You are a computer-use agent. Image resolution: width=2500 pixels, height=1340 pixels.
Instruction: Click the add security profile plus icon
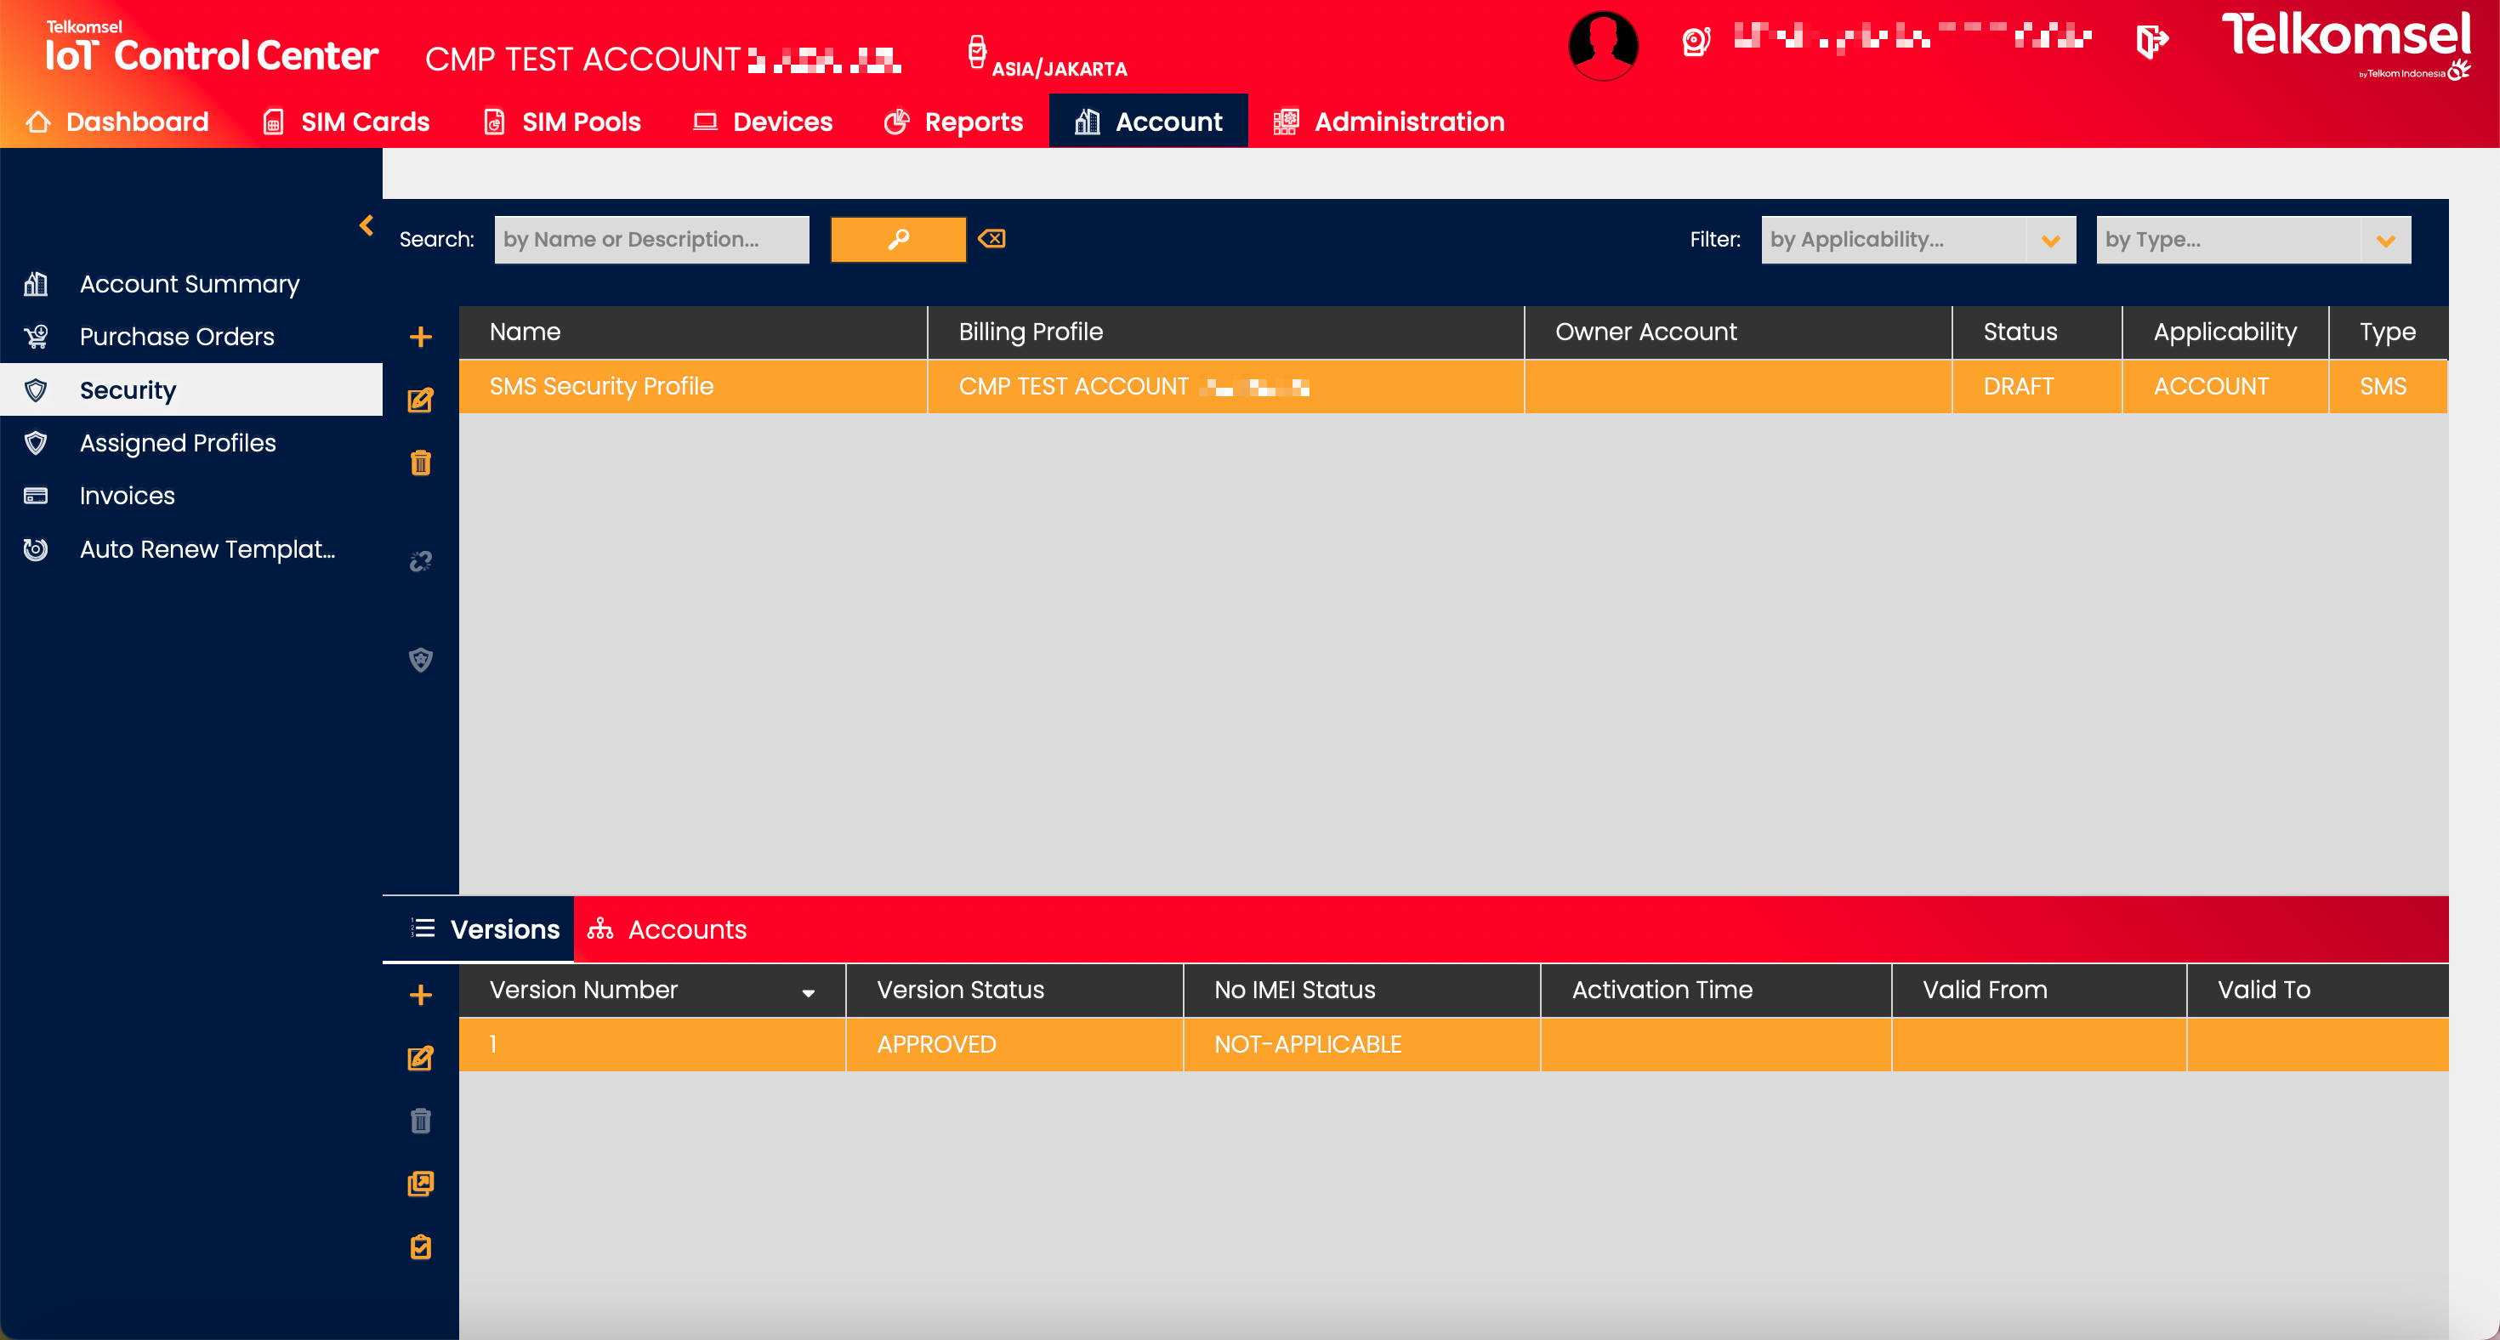[x=420, y=337]
